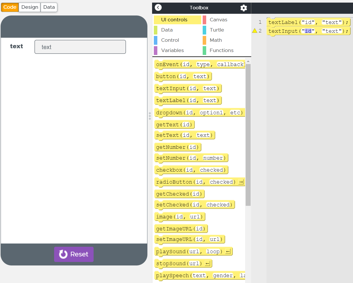Click the dropdown(id, option1, etc) block
The image size is (353, 283).
pyautogui.click(x=200, y=113)
